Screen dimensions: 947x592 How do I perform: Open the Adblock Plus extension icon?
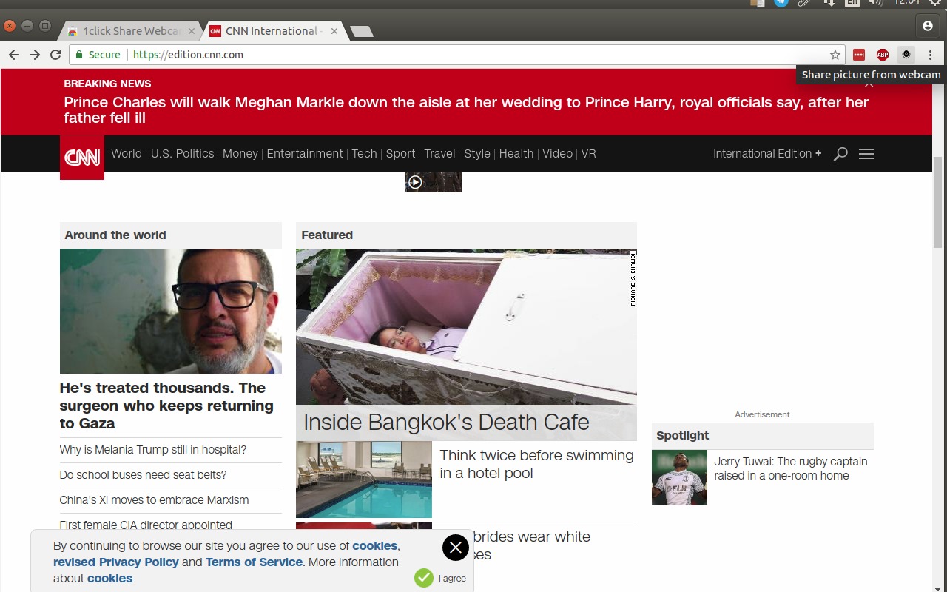pyautogui.click(x=883, y=55)
